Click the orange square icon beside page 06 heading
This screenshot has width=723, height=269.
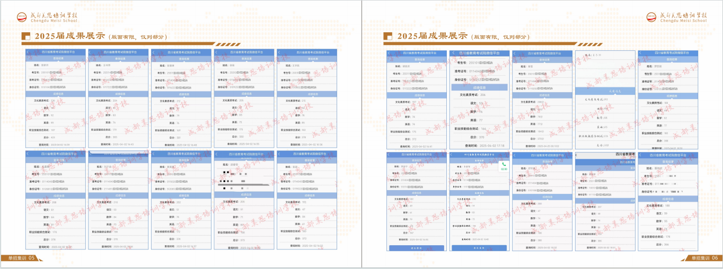coord(387,37)
